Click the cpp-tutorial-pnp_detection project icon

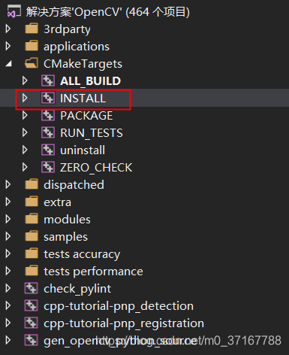tap(32, 305)
